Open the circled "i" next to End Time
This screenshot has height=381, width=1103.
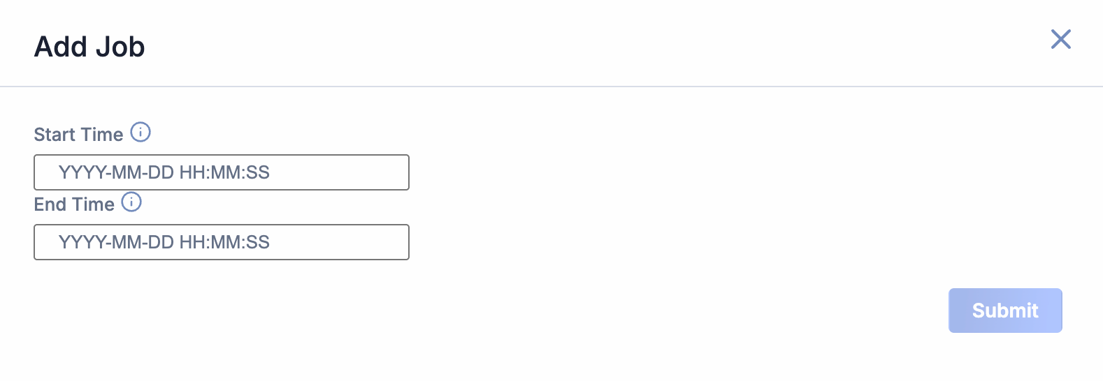[131, 202]
